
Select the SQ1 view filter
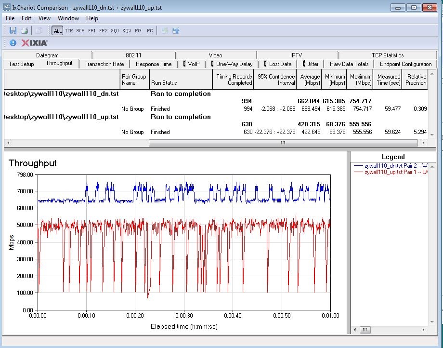point(115,30)
